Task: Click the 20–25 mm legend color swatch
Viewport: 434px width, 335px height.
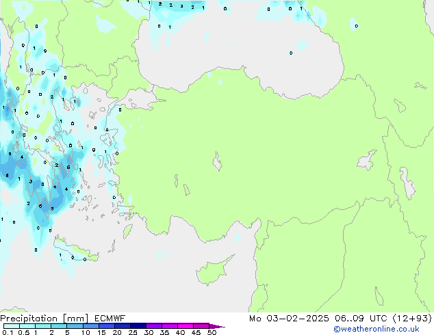Action: tap(122, 326)
